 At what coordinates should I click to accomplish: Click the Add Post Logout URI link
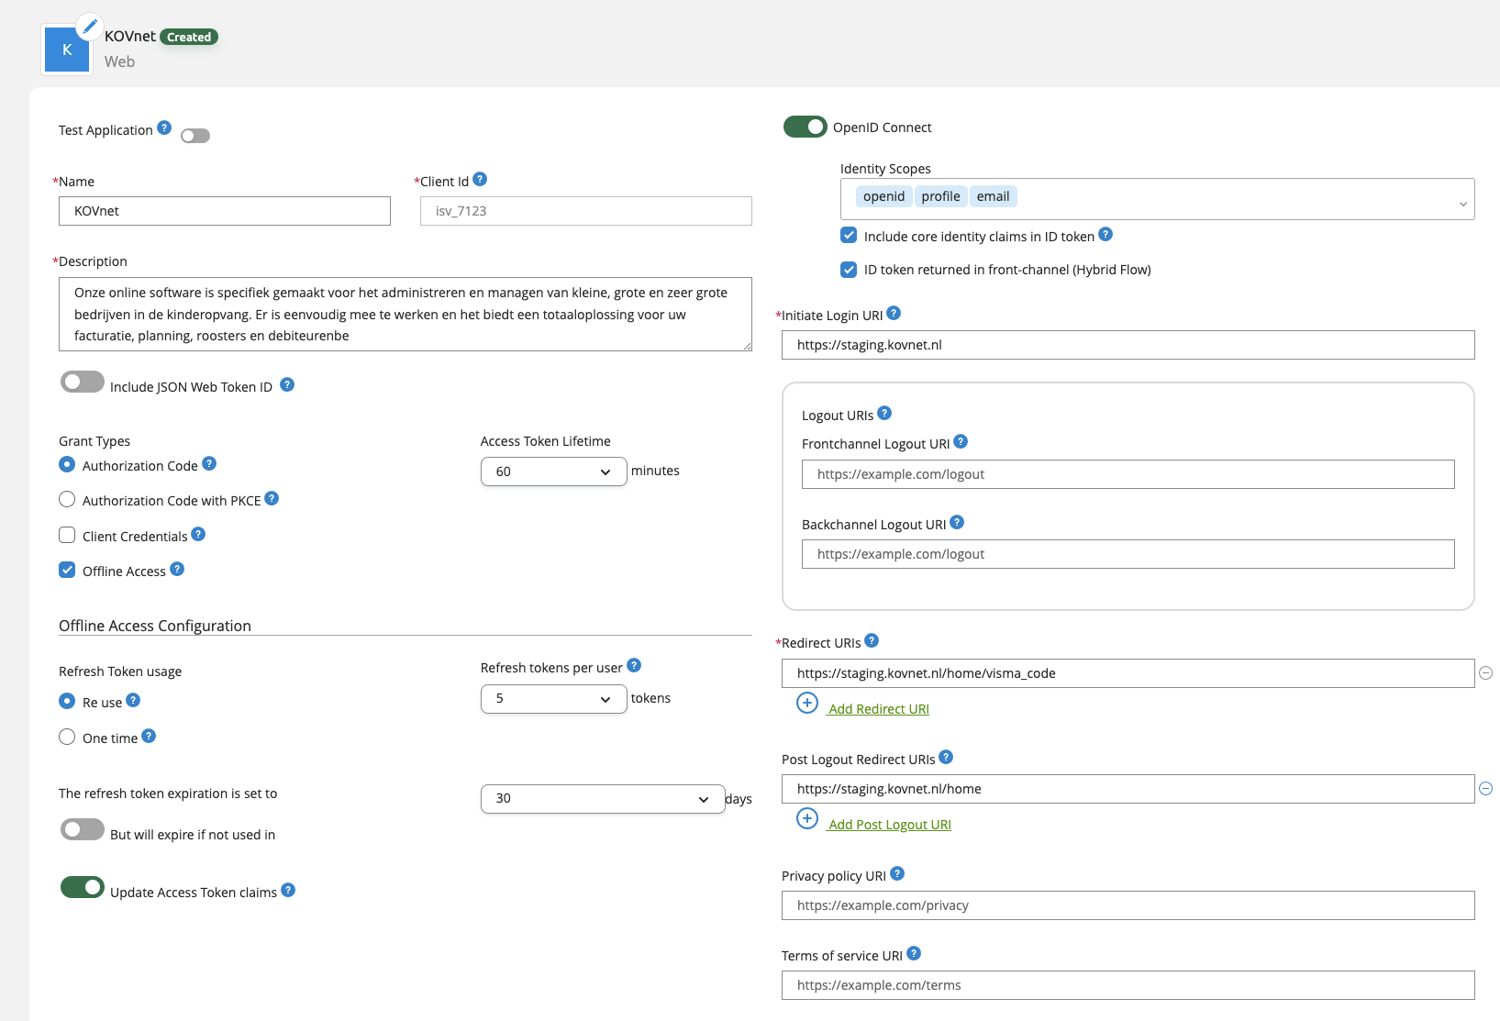(889, 824)
